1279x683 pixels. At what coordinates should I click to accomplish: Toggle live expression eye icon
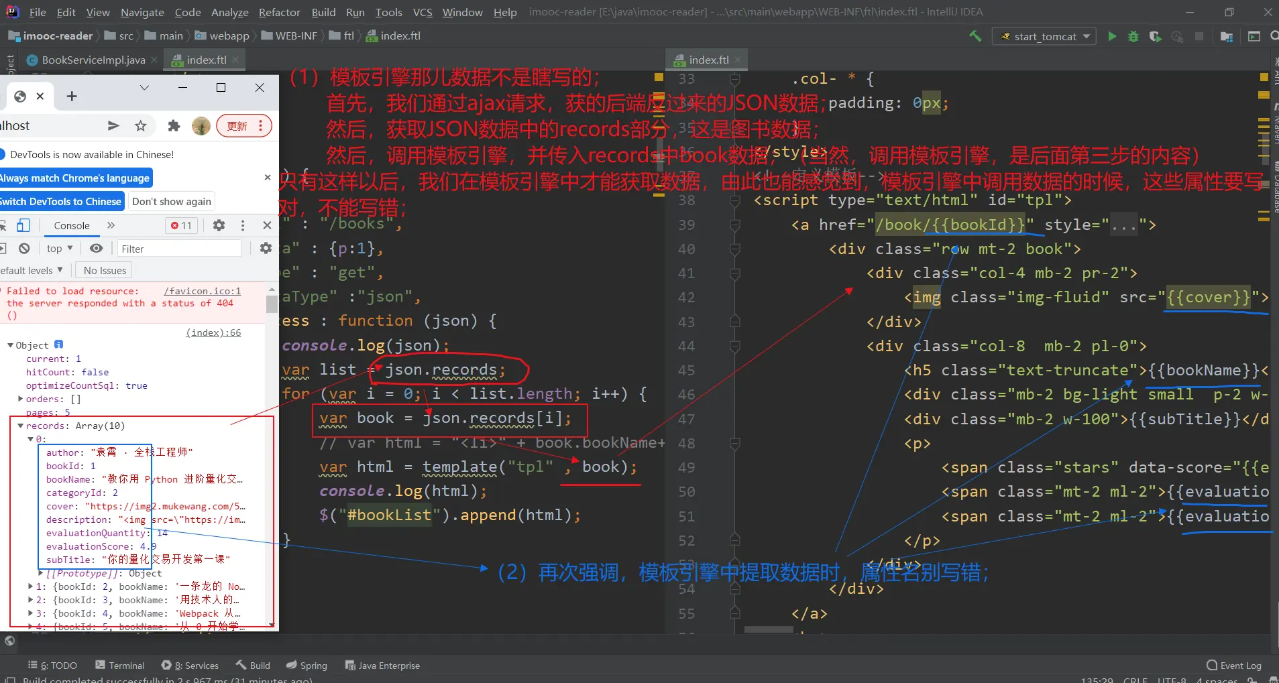click(97, 249)
